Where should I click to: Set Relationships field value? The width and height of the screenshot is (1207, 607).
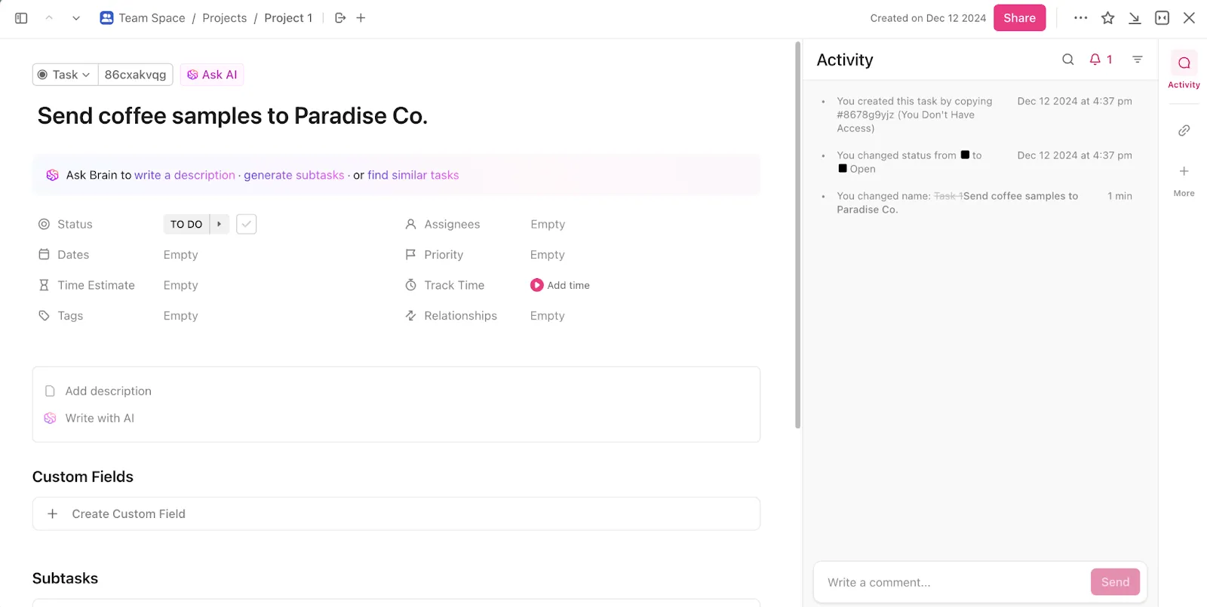pyautogui.click(x=548, y=316)
